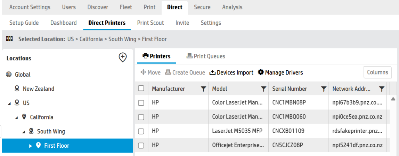Screen dimensions: 399x156
Task: Click the Global globe icon
Action: [9, 75]
